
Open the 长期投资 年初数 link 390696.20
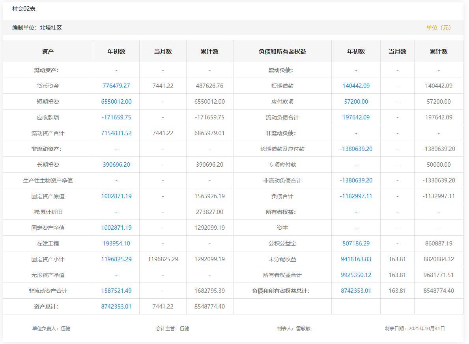116,165
